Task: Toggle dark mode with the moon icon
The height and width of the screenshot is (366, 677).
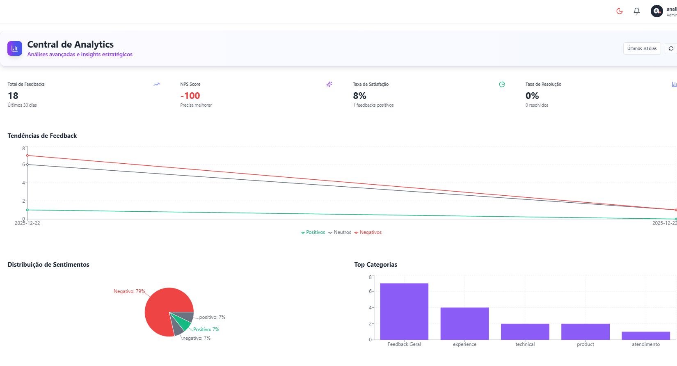Action: tap(620, 11)
